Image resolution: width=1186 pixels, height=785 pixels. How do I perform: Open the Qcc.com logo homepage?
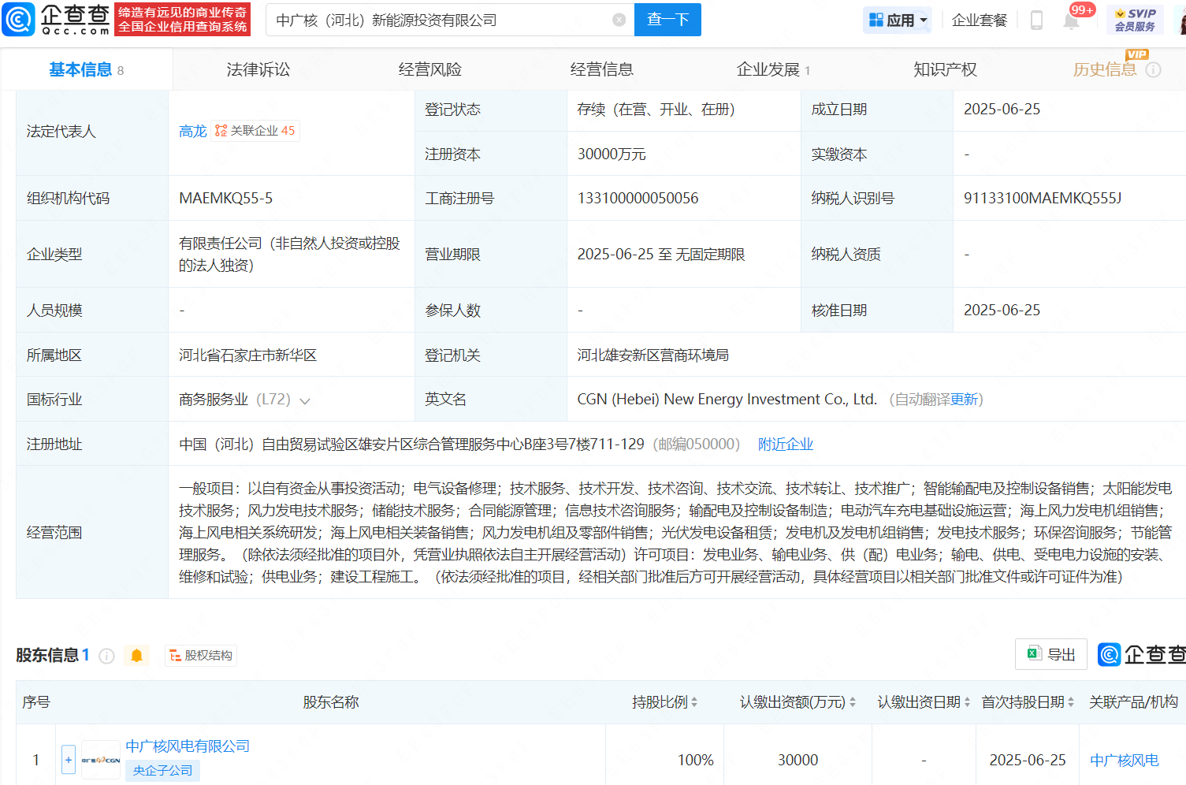(57, 19)
